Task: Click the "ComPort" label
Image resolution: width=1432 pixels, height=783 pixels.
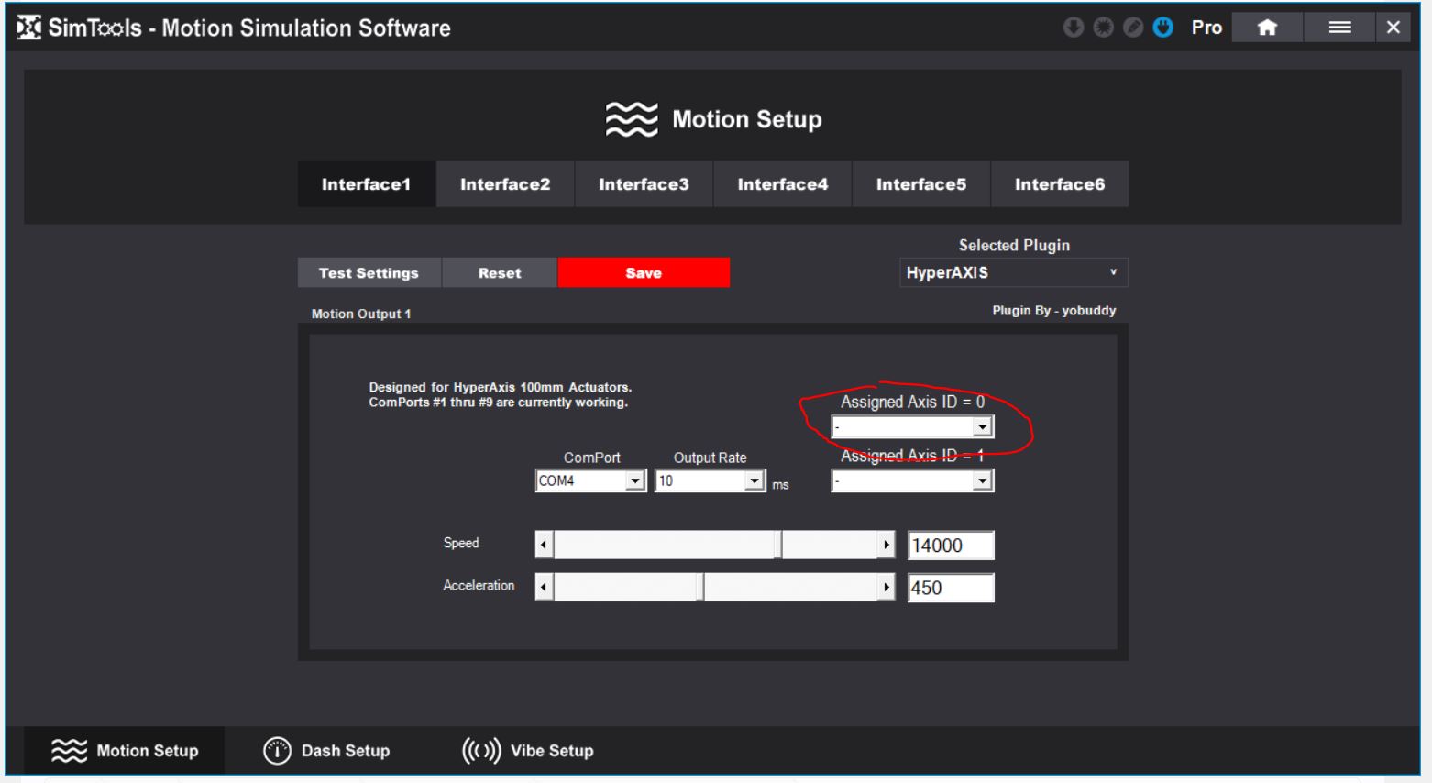Action: coord(591,458)
